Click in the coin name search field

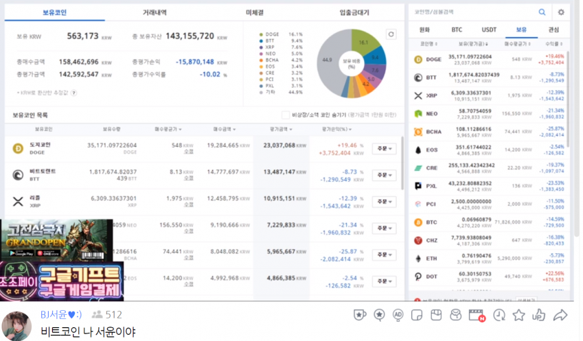pyautogui.click(x=474, y=12)
